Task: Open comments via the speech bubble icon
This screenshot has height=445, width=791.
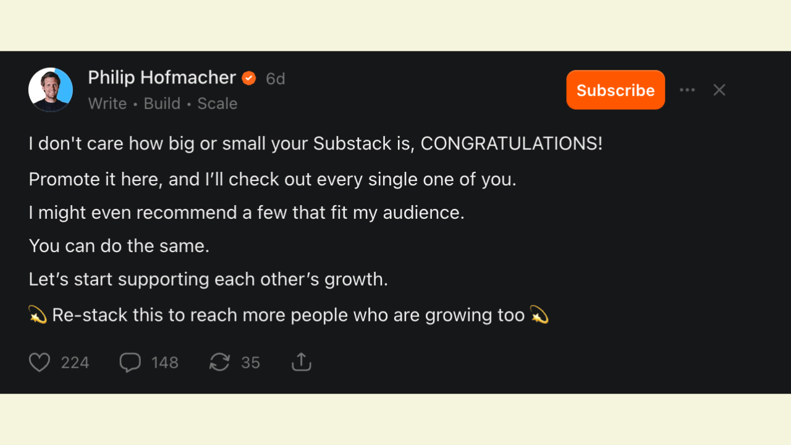Action: 130,362
